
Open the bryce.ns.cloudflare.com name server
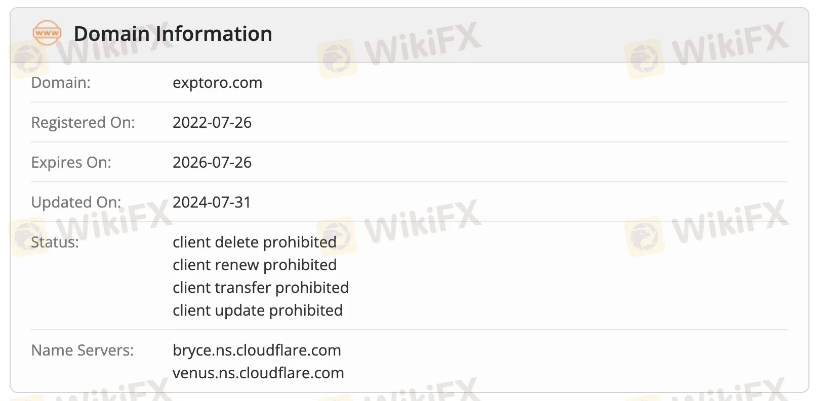click(x=257, y=350)
